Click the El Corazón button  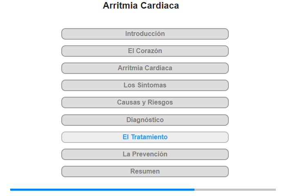145,51
